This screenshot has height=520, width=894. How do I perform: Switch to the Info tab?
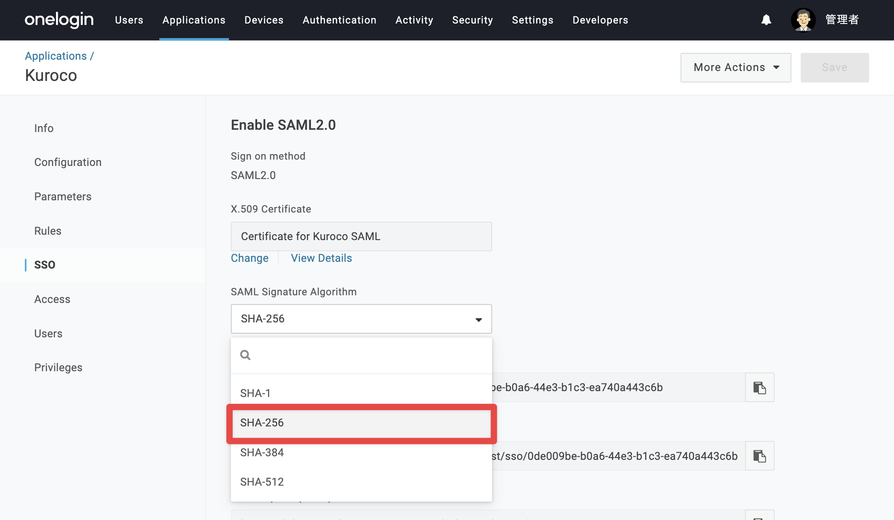tap(44, 128)
